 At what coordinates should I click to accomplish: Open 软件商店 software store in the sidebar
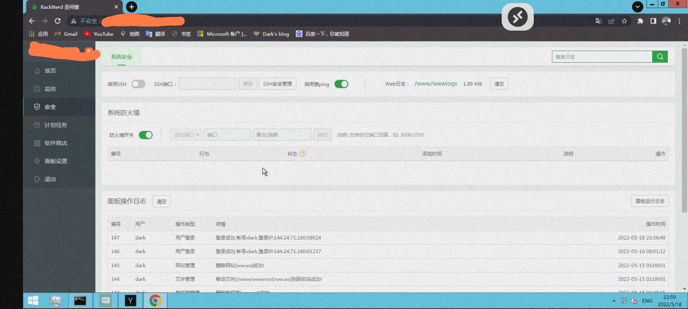pos(59,143)
